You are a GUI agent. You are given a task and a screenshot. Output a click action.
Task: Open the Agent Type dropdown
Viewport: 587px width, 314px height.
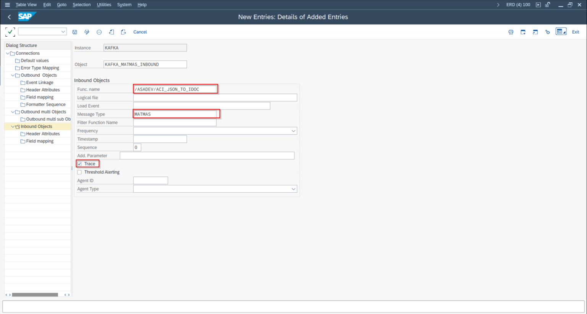[x=293, y=188]
